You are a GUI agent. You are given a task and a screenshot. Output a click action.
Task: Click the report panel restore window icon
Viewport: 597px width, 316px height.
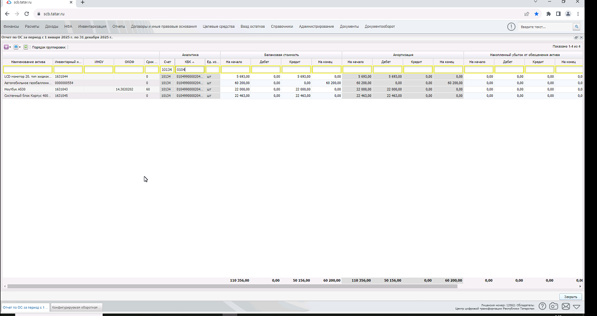click(576, 37)
